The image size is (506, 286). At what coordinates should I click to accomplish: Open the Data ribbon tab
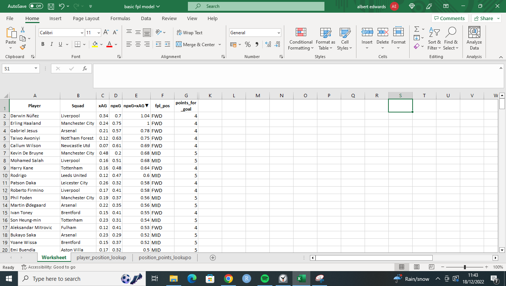pos(146,18)
